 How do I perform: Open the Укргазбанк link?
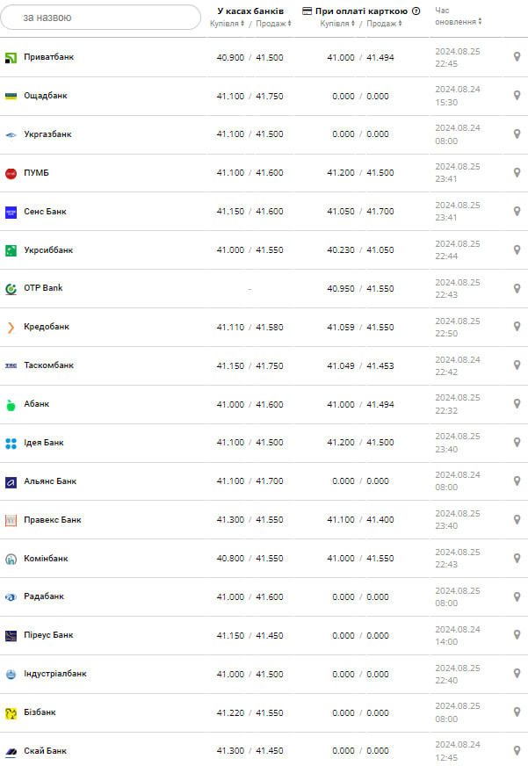point(47,134)
